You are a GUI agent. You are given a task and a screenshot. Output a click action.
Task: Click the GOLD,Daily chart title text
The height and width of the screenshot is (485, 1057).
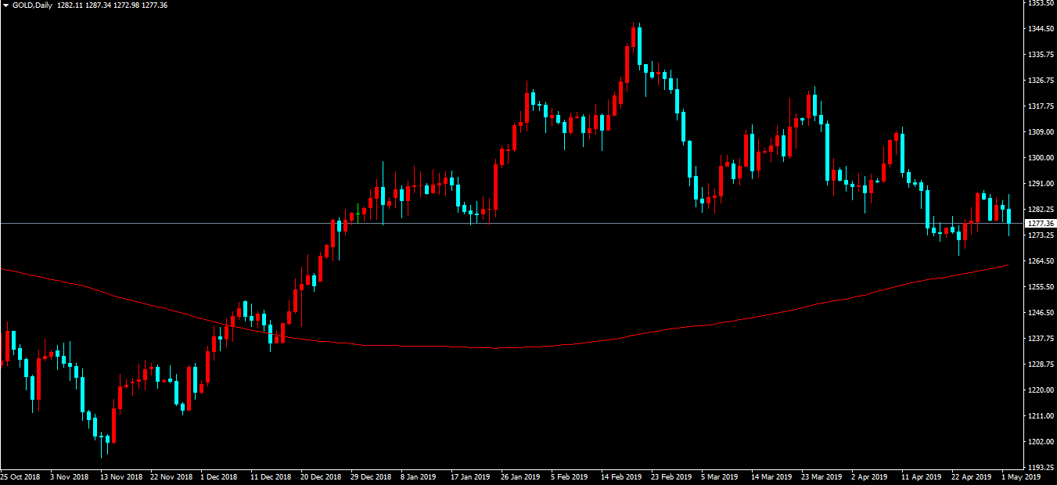pyautogui.click(x=33, y=5)
